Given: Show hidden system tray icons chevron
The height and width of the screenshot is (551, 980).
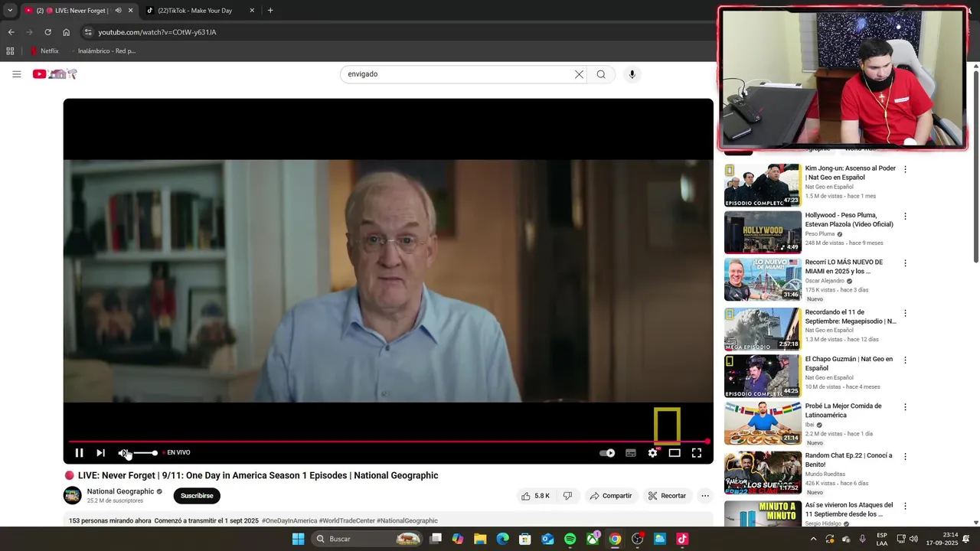Looking at the screenshot, I should pos(813,539).
